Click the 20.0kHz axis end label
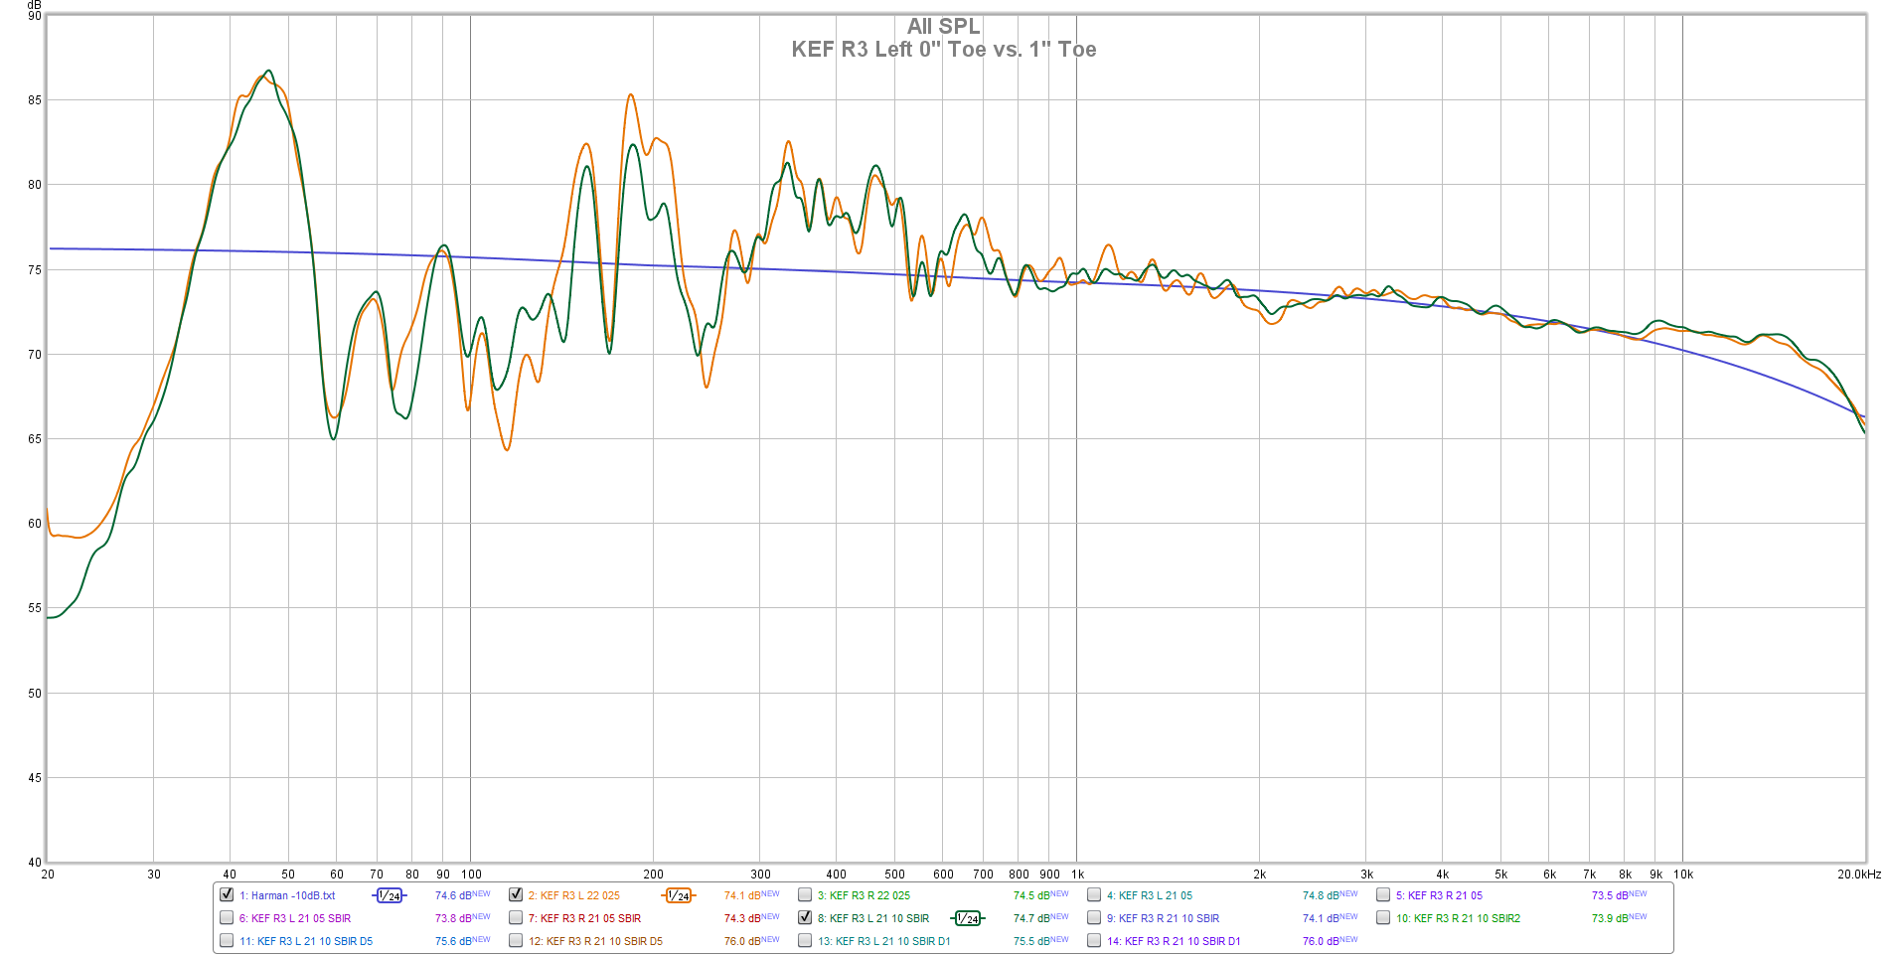Viewport: 1888px width, 955px height. 1858,875
